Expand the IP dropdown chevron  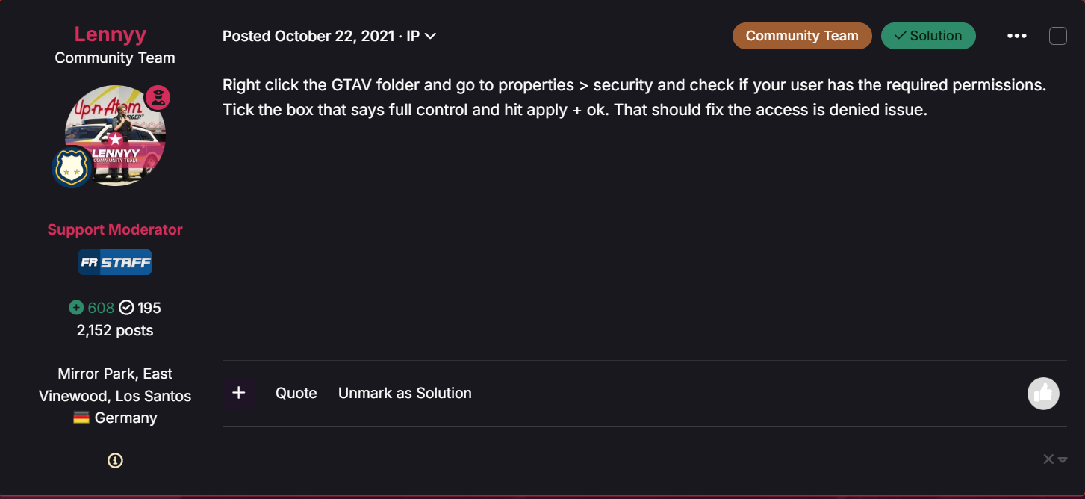point(430,36)
